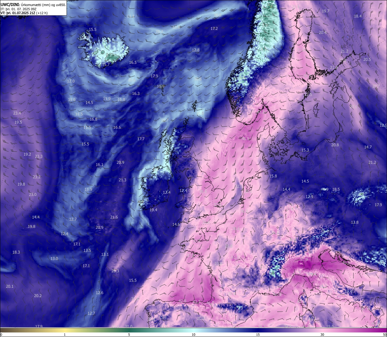This screenshot has height=337, width=387.
Task: Click the value '13.1' on the map
Action: (105, 254)
